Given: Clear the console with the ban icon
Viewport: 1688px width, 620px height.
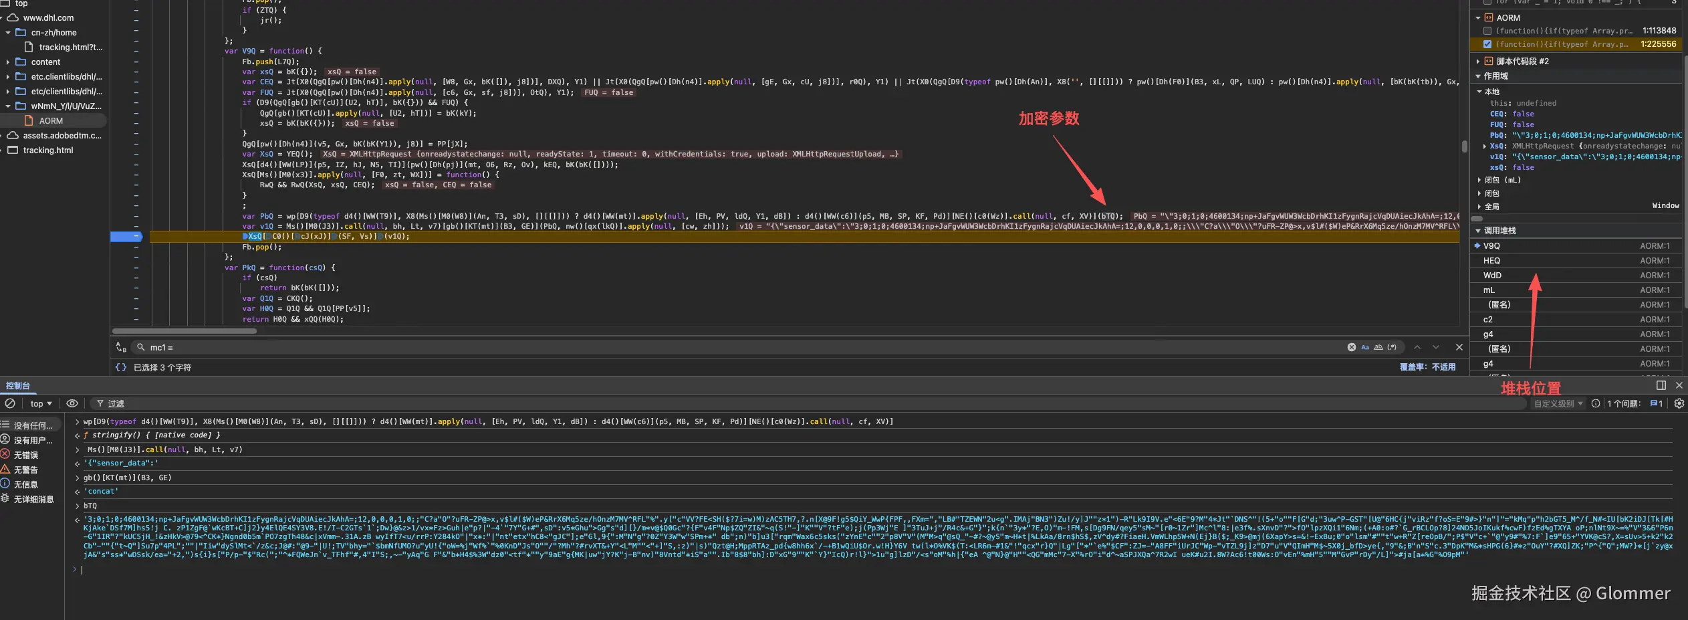Looking at the screenshot, I should click(x=10, y=403).
